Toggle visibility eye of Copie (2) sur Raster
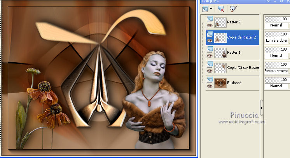The image size is (290, 158). click(x=210, y=71)
